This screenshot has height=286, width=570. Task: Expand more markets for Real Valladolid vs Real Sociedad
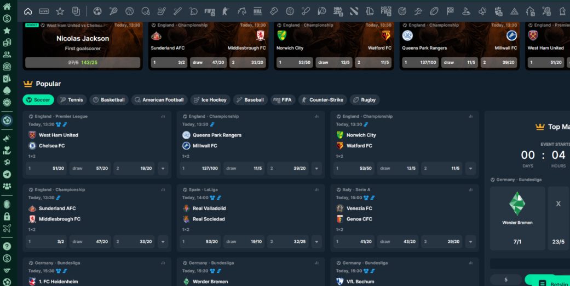coord(316,242)
